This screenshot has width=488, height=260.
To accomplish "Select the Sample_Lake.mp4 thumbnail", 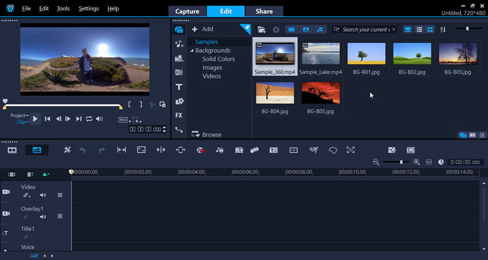I will (321, 54).
